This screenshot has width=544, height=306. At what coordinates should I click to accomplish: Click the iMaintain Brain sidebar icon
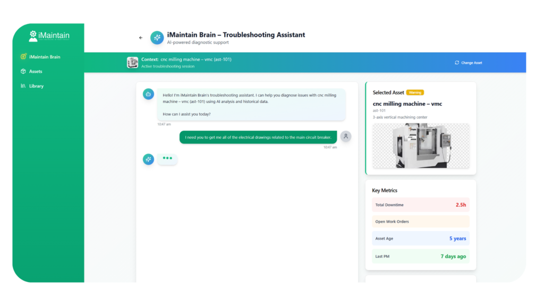coord(23,57)
